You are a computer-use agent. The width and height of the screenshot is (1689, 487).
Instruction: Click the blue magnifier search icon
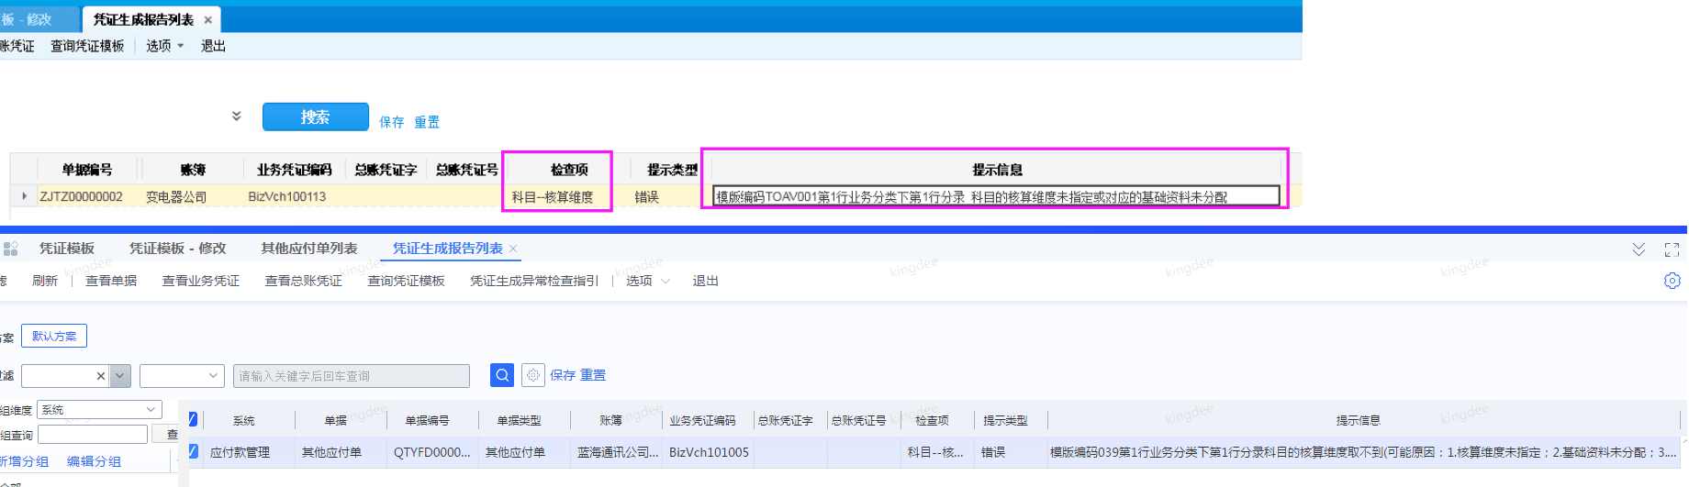[x=502, y=375]
